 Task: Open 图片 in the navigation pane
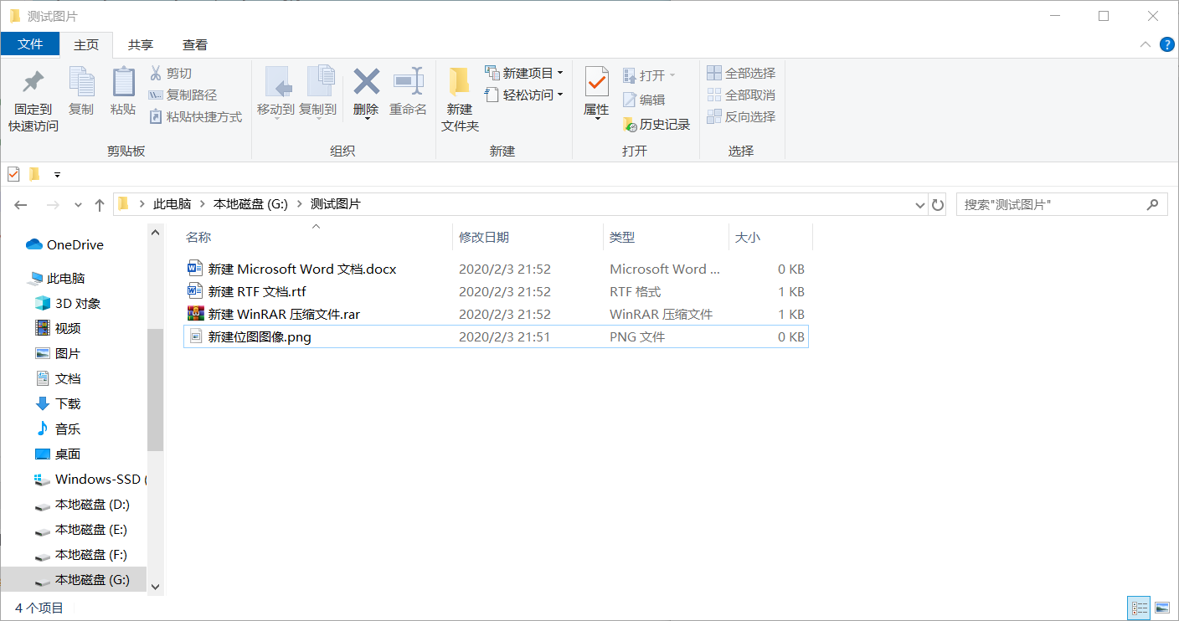58,354
